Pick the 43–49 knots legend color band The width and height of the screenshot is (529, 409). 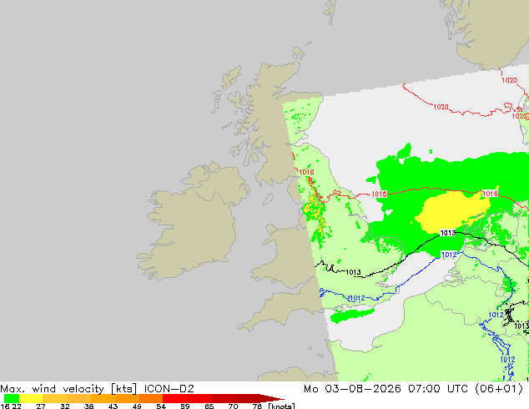click(127, 398)
